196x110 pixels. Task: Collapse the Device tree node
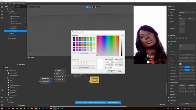coord(6,9)
